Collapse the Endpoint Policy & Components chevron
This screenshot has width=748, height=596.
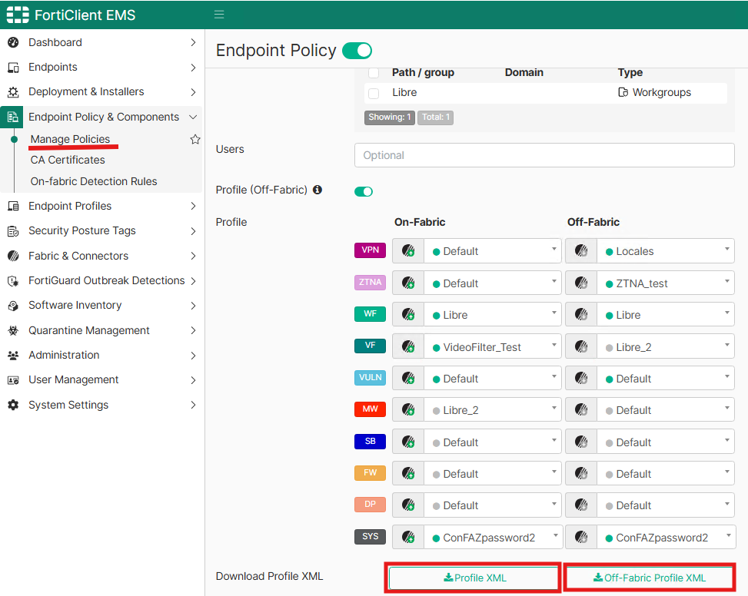193,117
